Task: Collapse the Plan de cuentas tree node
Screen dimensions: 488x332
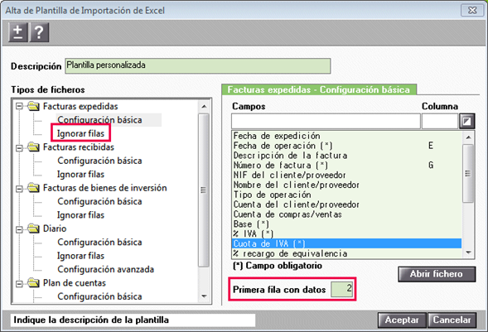Action: coord(19,283)
